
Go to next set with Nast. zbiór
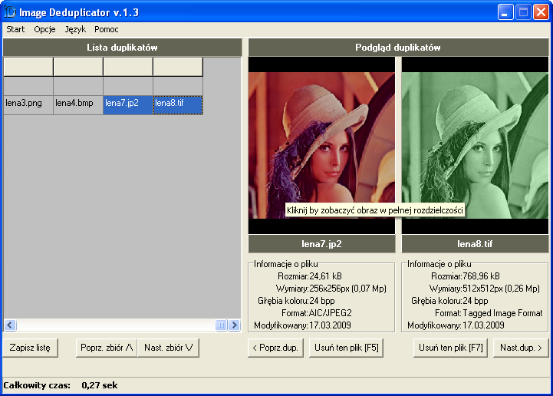point(168,348)
